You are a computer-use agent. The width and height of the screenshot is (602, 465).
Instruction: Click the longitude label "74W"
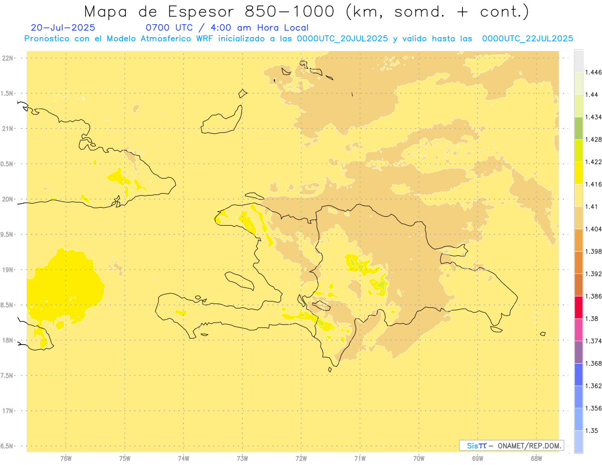[x=184, y=458]
